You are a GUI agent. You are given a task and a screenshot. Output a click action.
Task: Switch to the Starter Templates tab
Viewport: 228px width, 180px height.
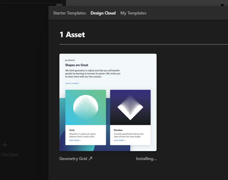coord(69,13)
